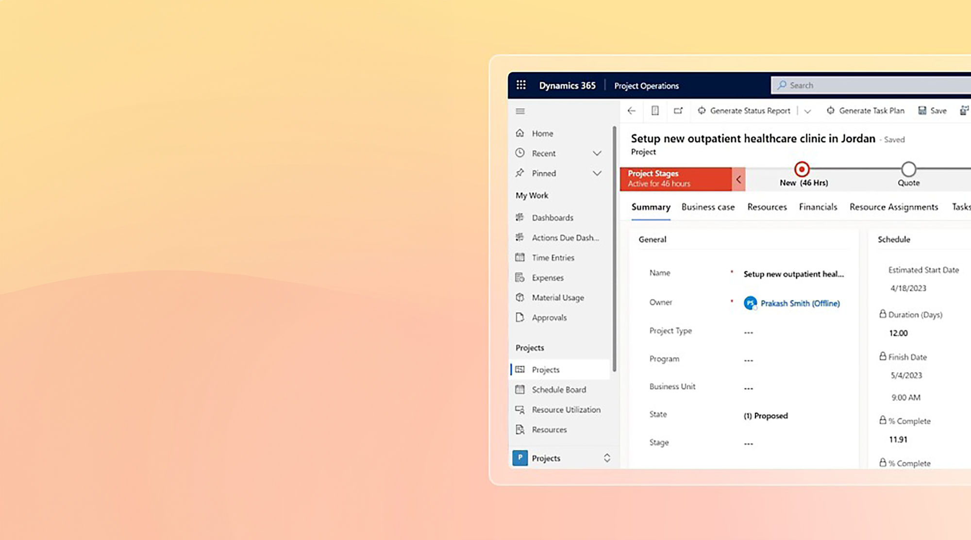Click the Project Type field value

point(748,333)
